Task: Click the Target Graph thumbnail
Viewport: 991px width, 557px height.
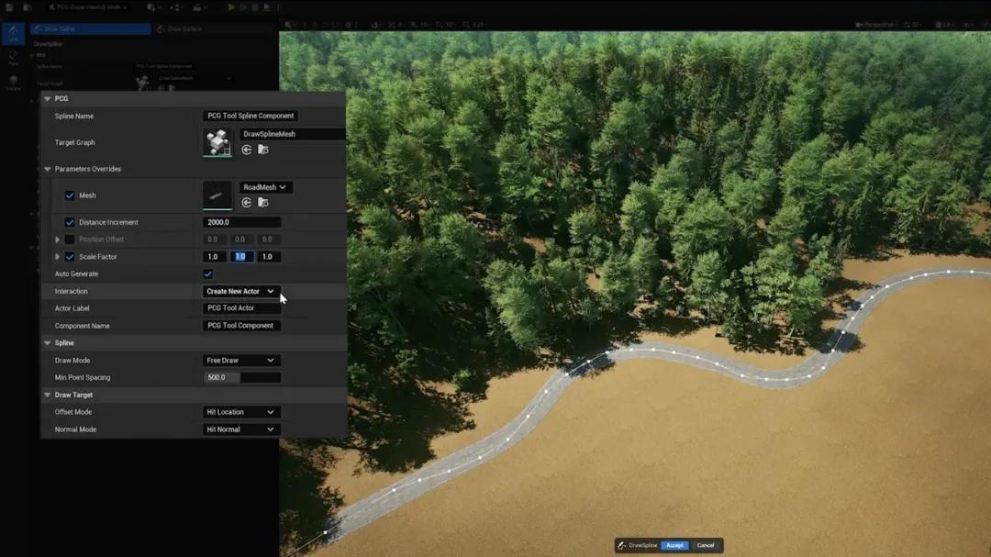Action: coord(217,142)
